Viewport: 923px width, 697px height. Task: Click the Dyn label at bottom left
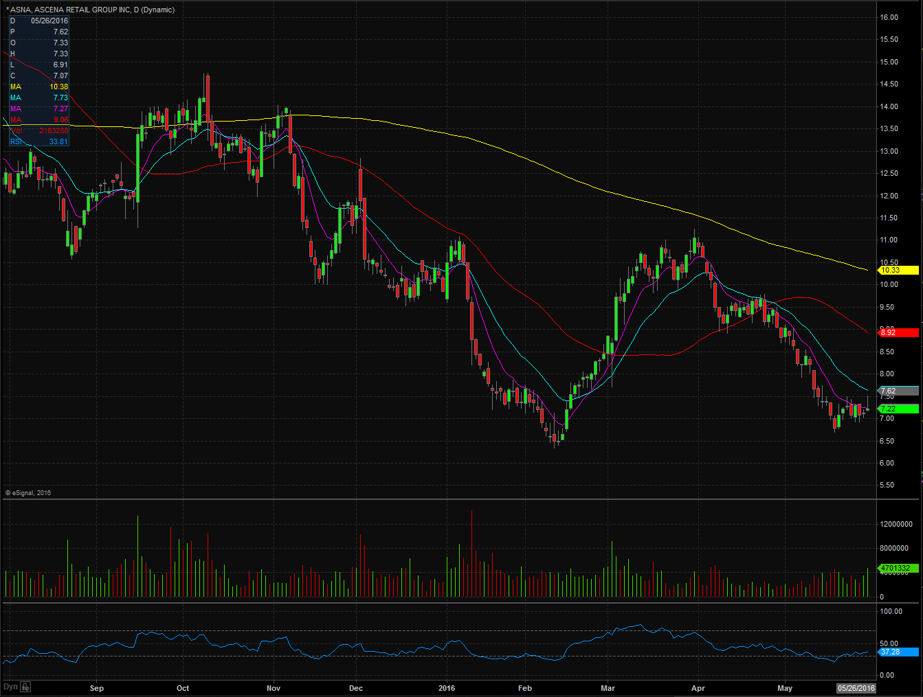10,687
